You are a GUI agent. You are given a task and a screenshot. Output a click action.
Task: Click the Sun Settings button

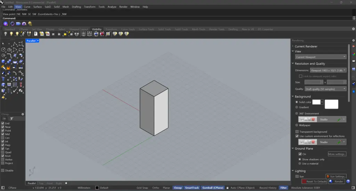click(x=336, y=176)
